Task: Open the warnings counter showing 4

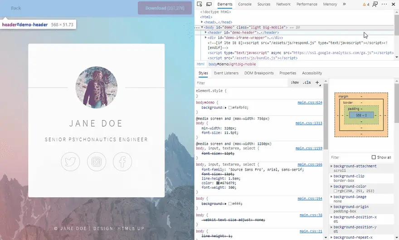Action: [366, 5]
